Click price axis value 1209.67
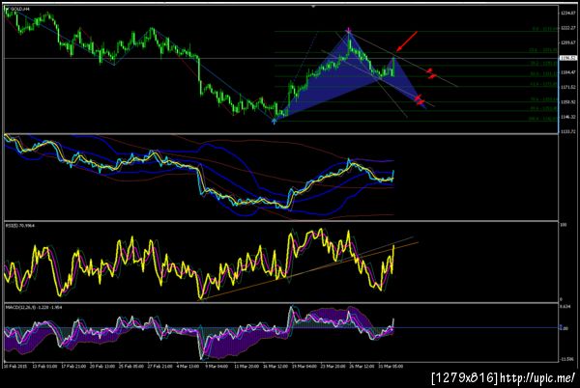Image resolution: width=580 pixels, height=388 pixels. tap(568, 42)
